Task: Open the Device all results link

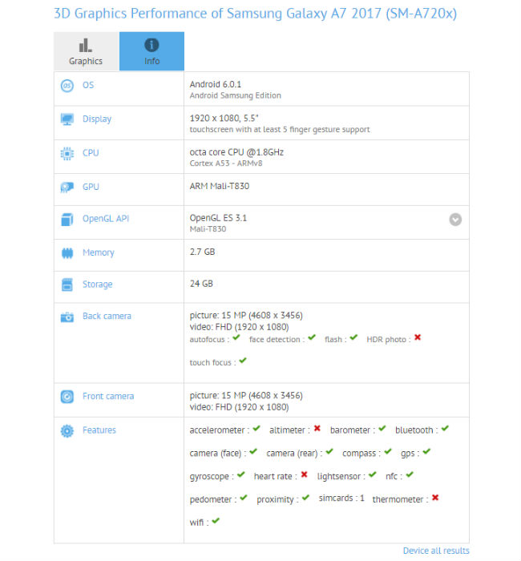Action: point(435,551)
